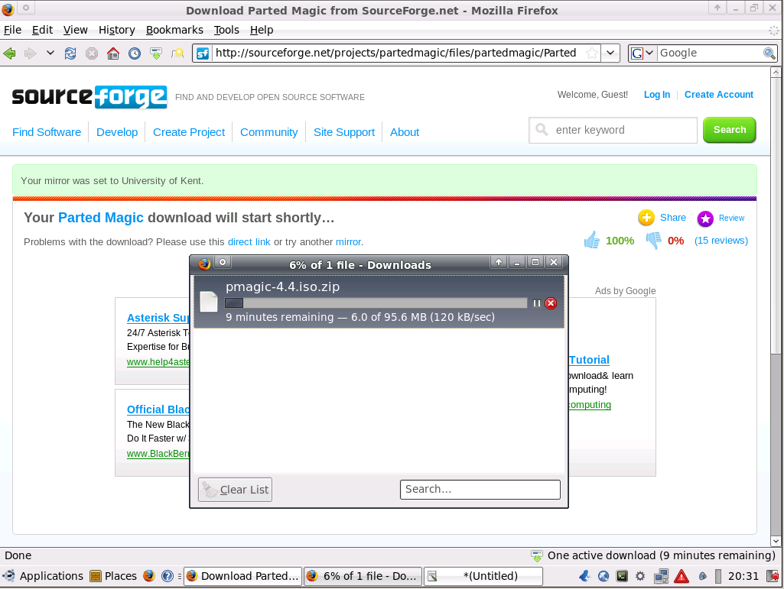The height and width of the screenshot is (589, 784).
Task: Bookmark this page with the star
Action: pos(591,53)
